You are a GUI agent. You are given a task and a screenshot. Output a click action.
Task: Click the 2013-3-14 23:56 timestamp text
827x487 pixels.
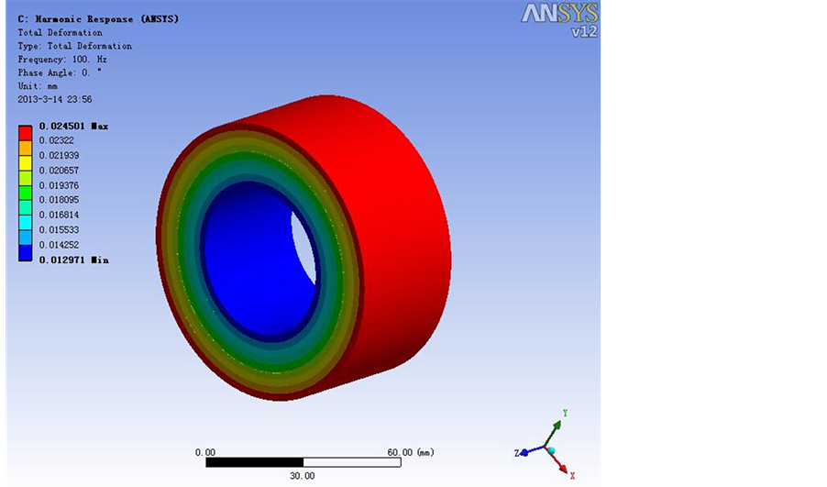click(x=54, y=99)
